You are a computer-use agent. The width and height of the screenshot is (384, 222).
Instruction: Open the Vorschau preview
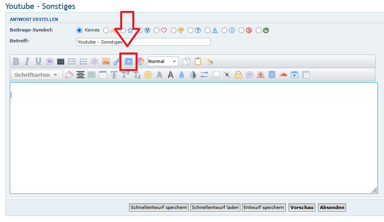pos(302,207)
